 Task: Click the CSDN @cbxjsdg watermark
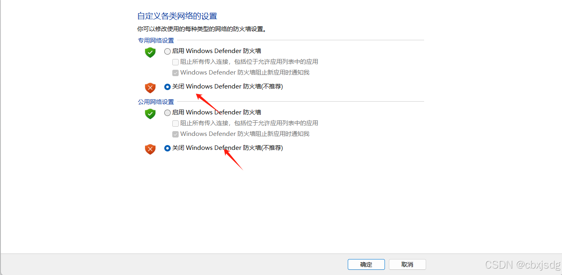point(522,264)
